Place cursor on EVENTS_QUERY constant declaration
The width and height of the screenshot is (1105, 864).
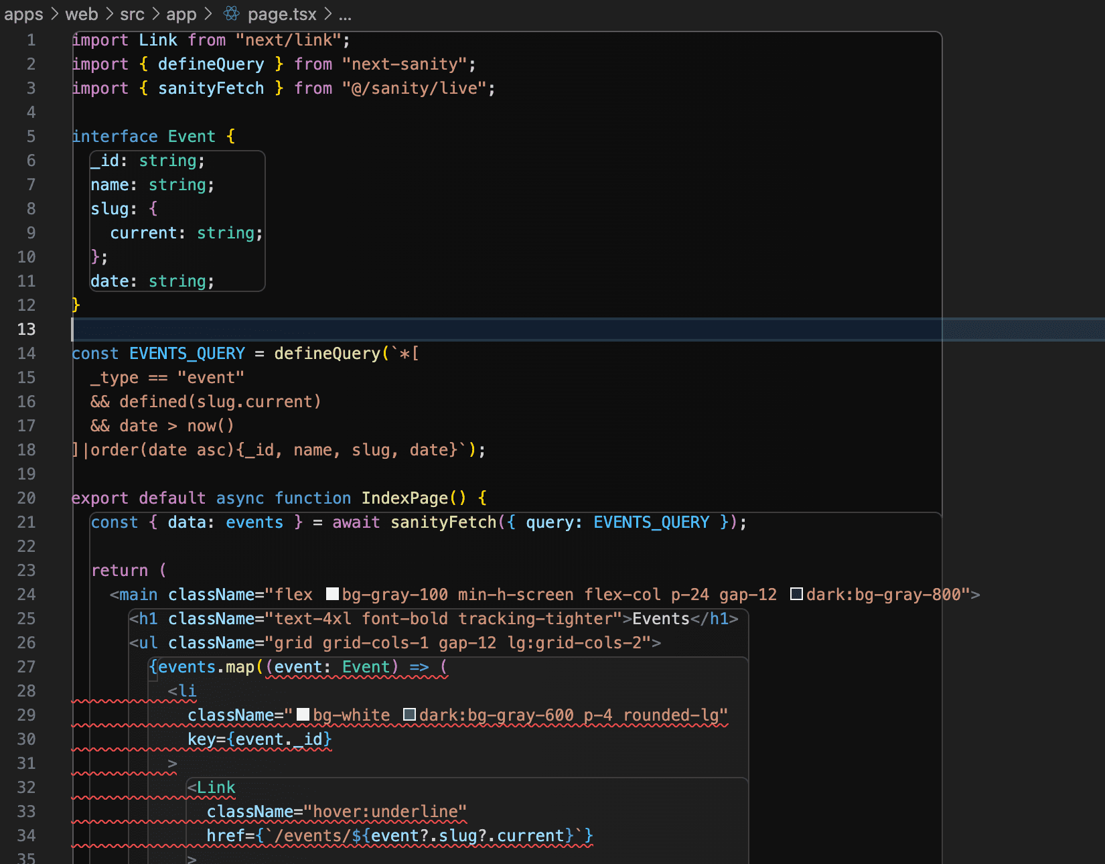(x=187, y=354)
